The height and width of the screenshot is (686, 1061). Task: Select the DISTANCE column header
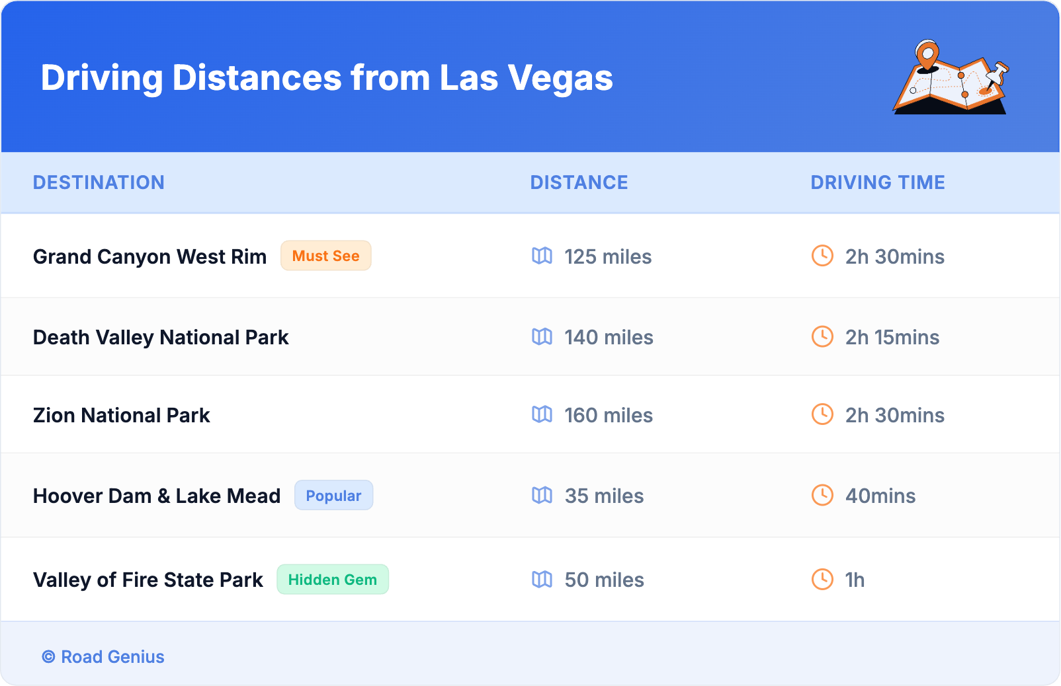pos(579,182)
